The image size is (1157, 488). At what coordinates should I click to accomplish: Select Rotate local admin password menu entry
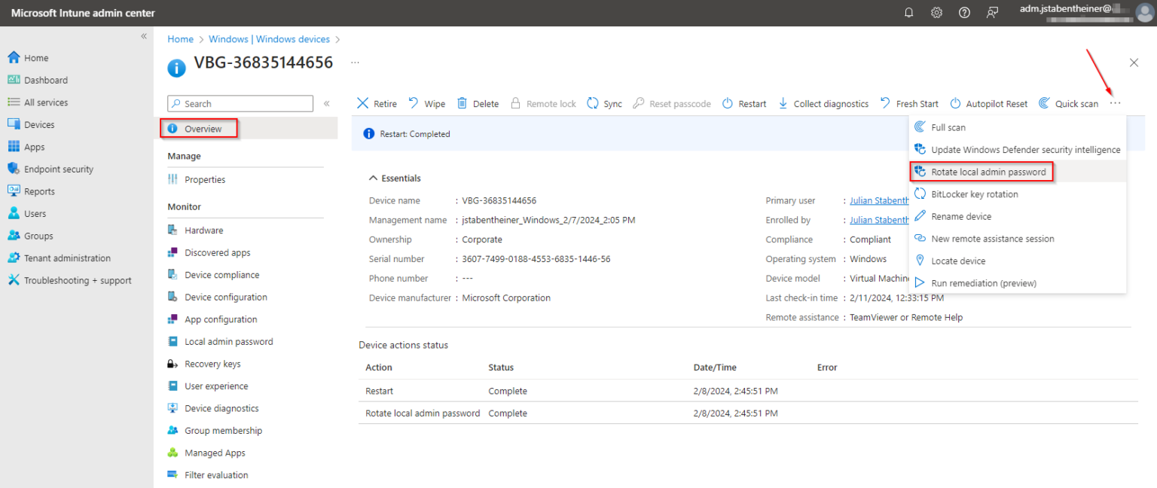pos(981,172)
